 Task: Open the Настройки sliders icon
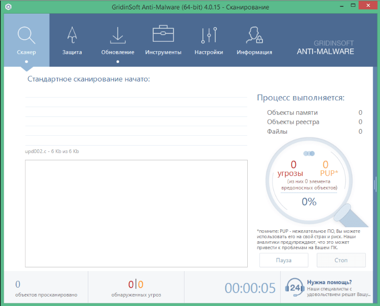(x=209, y=34)
